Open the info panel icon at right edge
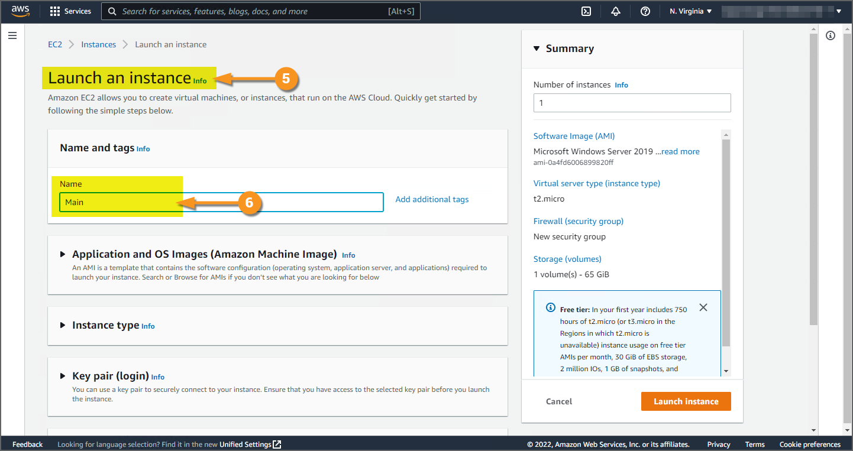This screenshot has height=451, width=853. (831, 36)
